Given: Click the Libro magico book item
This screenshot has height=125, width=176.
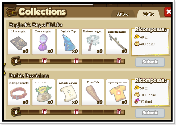Looking at the screenshot, I should coord(19,42).
